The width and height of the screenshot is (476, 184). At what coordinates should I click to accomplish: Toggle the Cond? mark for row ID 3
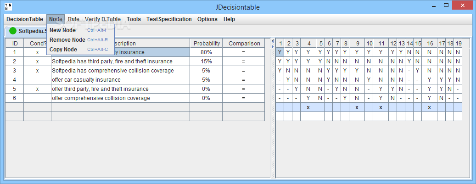click(x=37, y=71)
